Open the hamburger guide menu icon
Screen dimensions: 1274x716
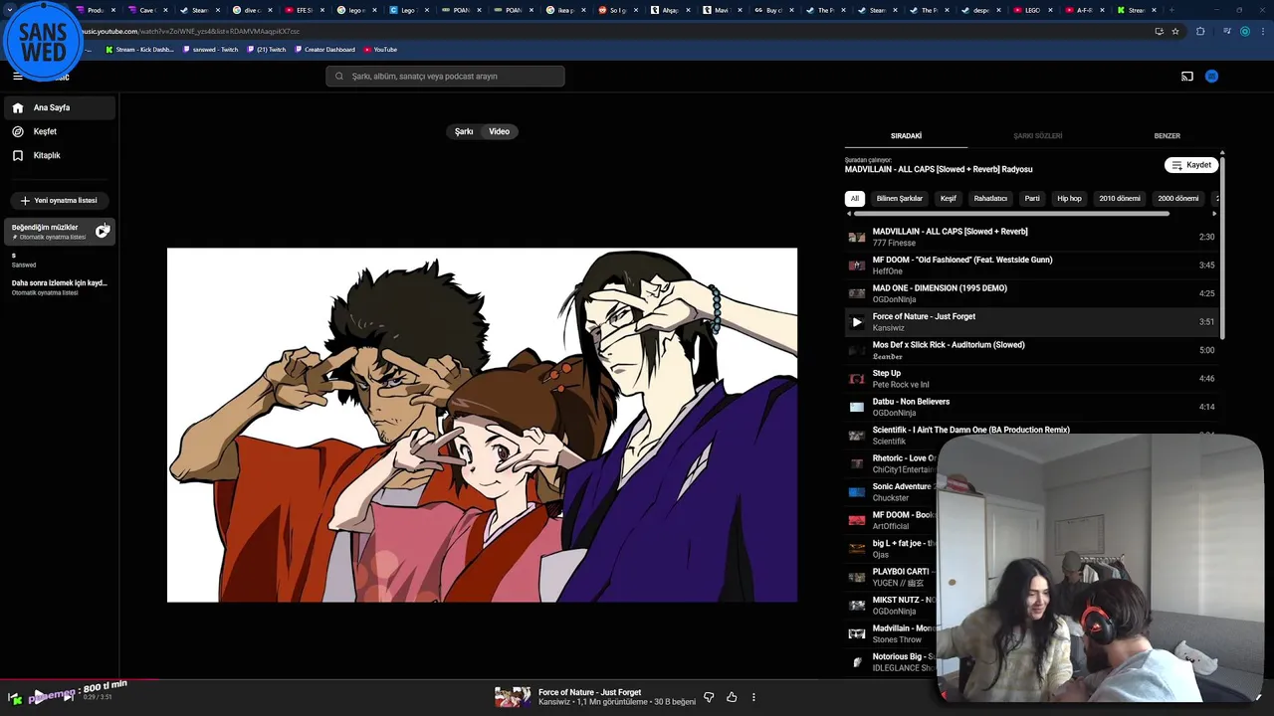17,76
